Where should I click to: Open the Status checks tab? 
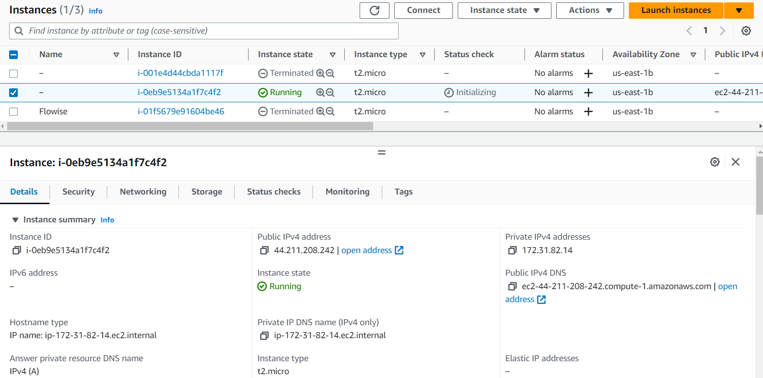(274, 192)
